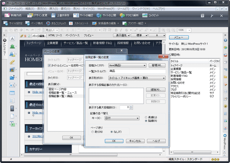Click the 一覧タイトル input field
The width and height of the screenshot is (230, 163).
click(x=138, y=71)
